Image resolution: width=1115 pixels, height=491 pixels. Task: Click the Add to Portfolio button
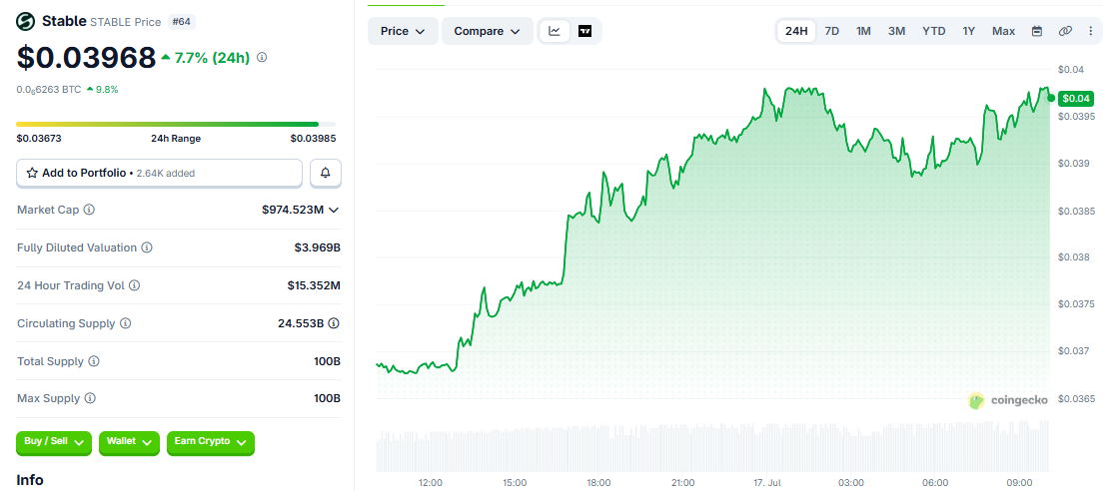coord(159,173)
